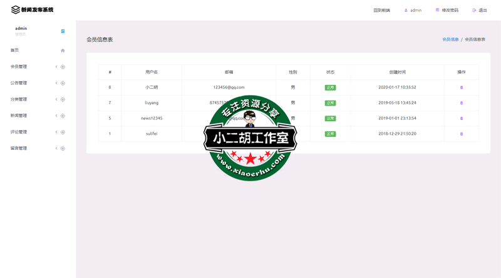The height and width of the screenshot is (278, 501).
Task: Click the edit icon next to admin profile
Action: (x=63, y=31)
